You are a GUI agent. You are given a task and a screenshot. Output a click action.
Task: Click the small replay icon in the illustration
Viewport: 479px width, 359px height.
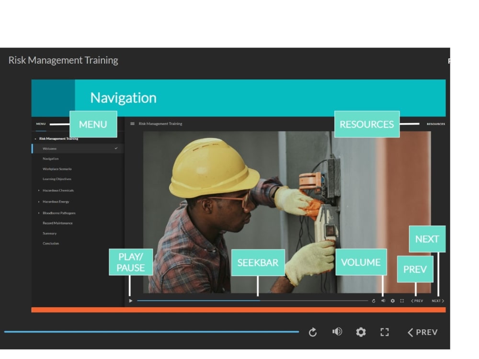(x=374, y=301)
